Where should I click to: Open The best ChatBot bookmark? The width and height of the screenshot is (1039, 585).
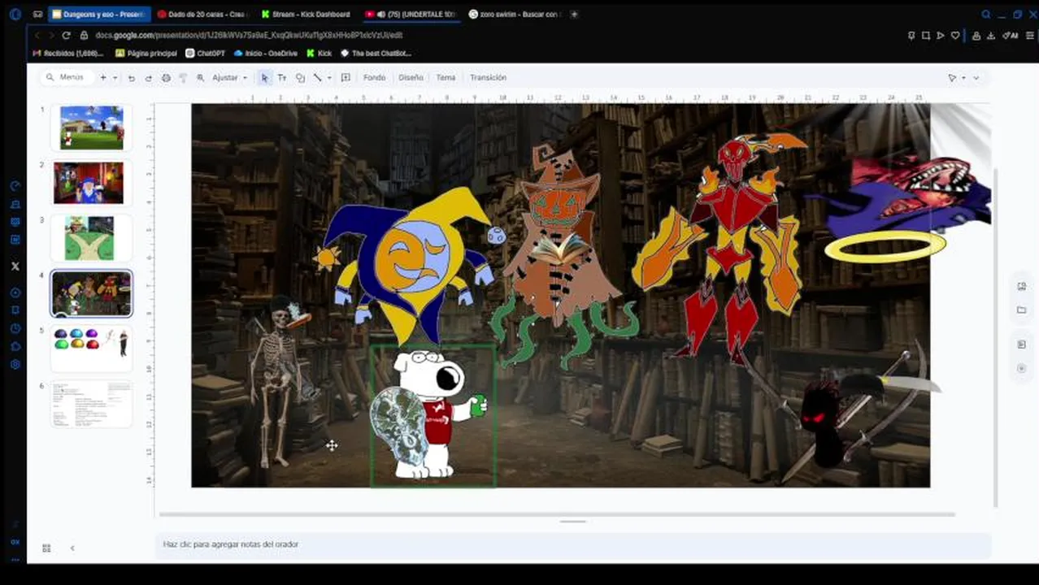click(376, 54)
